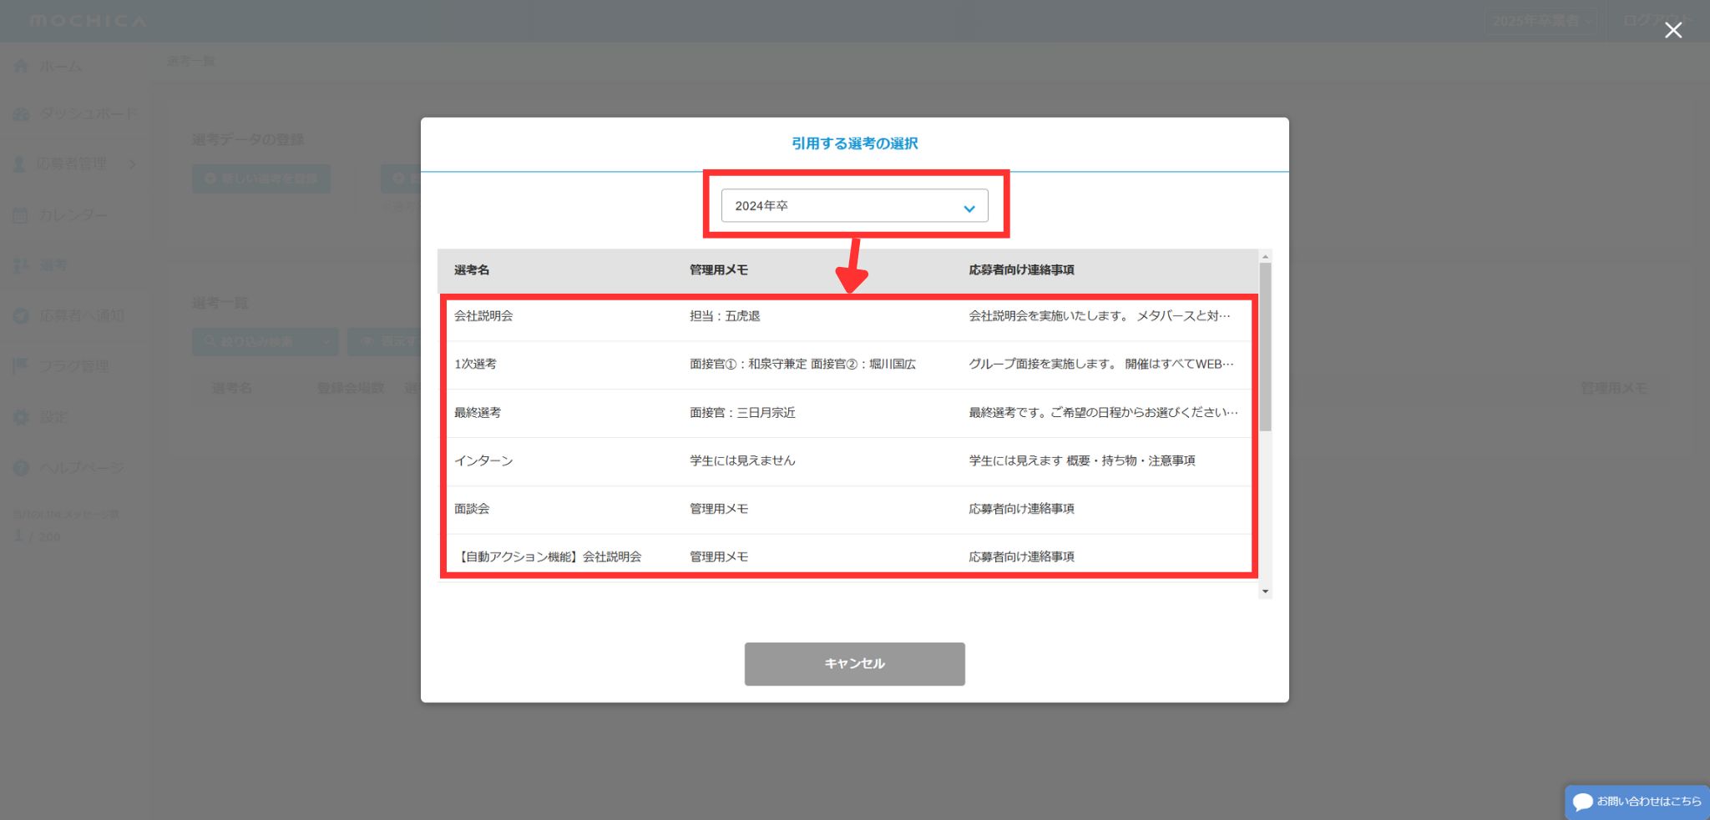
Task: Click the ヘルプページ help icon
Action: (21, 468)
